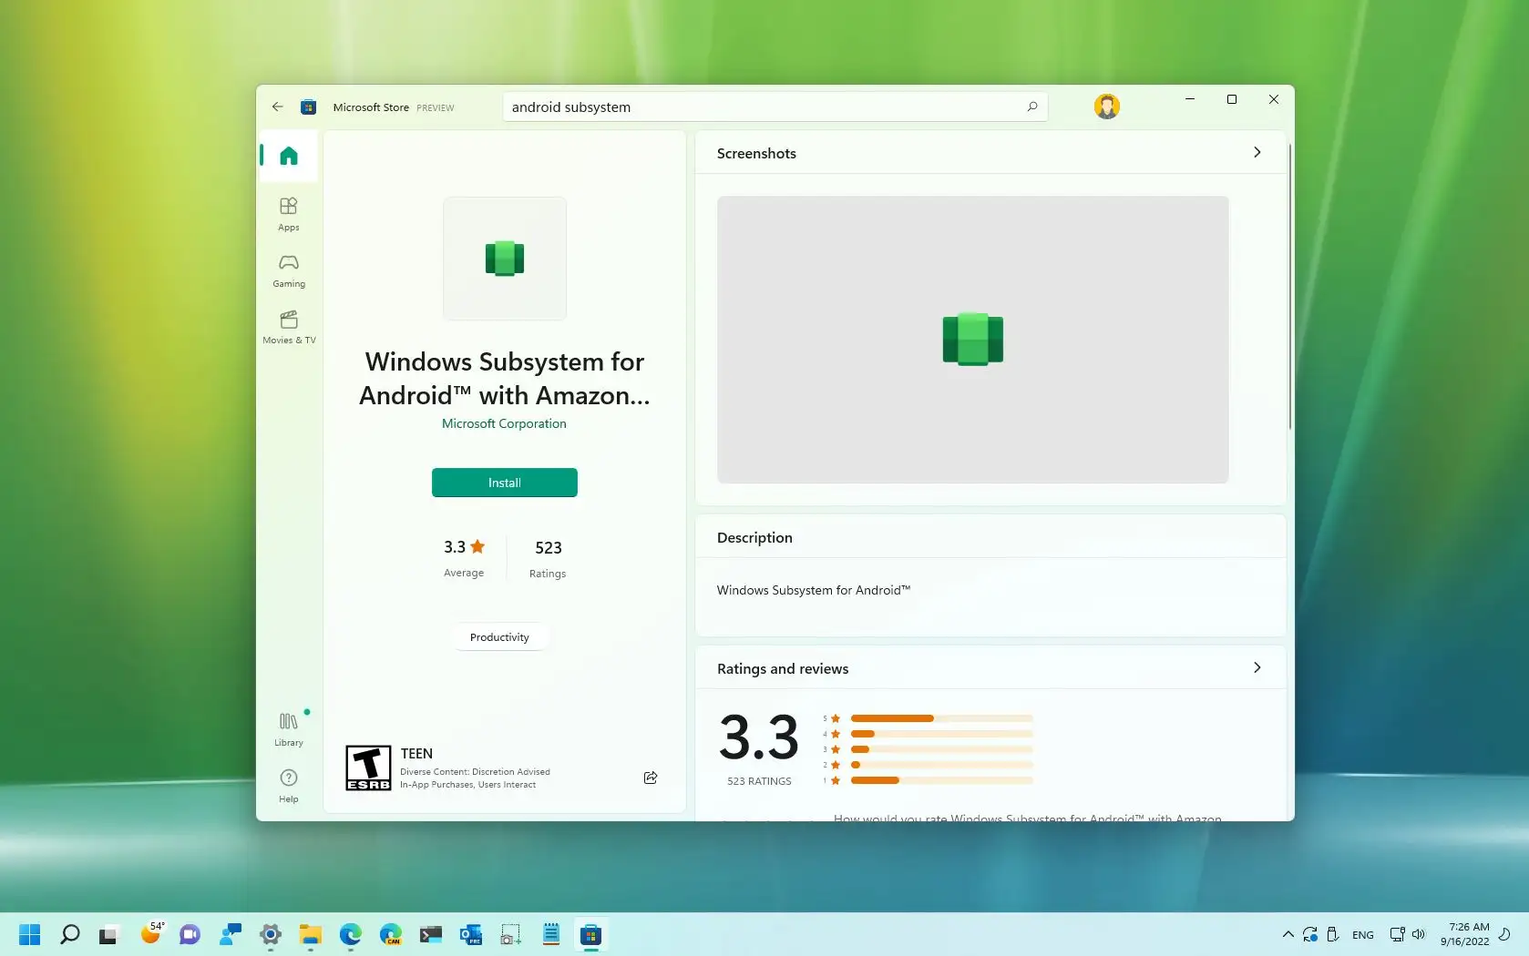Go back using the Store back arrow
The width and height of the screenshot is (1529, 956).
278,107
